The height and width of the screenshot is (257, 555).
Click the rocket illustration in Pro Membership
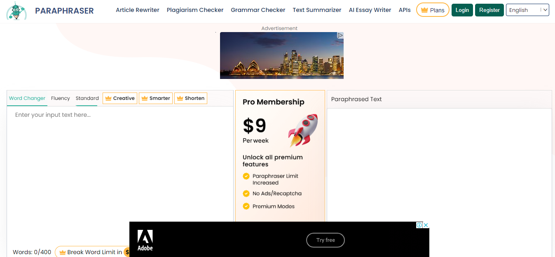[x=303, y=130]
